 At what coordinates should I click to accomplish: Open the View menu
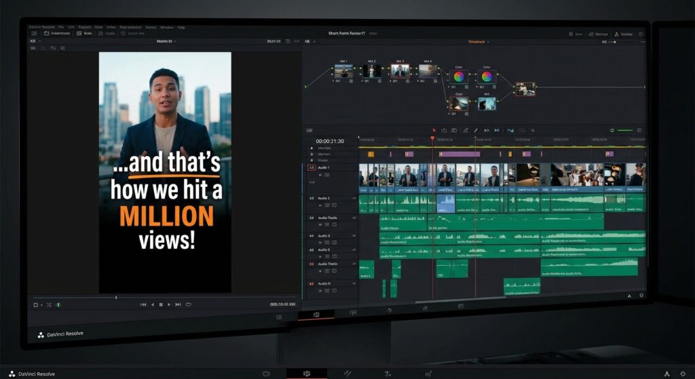(98, 27)
